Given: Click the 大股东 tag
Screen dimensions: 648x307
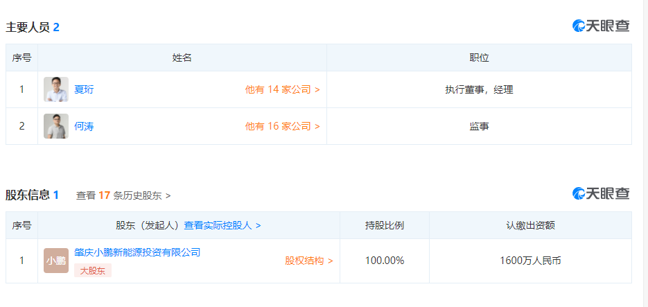Looking at the screenshot, I should pos(93,270).
